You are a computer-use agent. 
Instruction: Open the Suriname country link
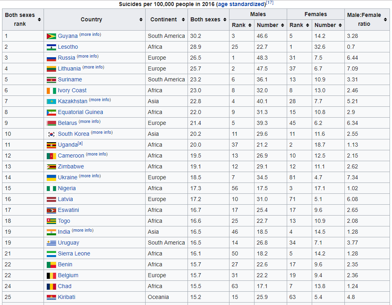(70, 79)
